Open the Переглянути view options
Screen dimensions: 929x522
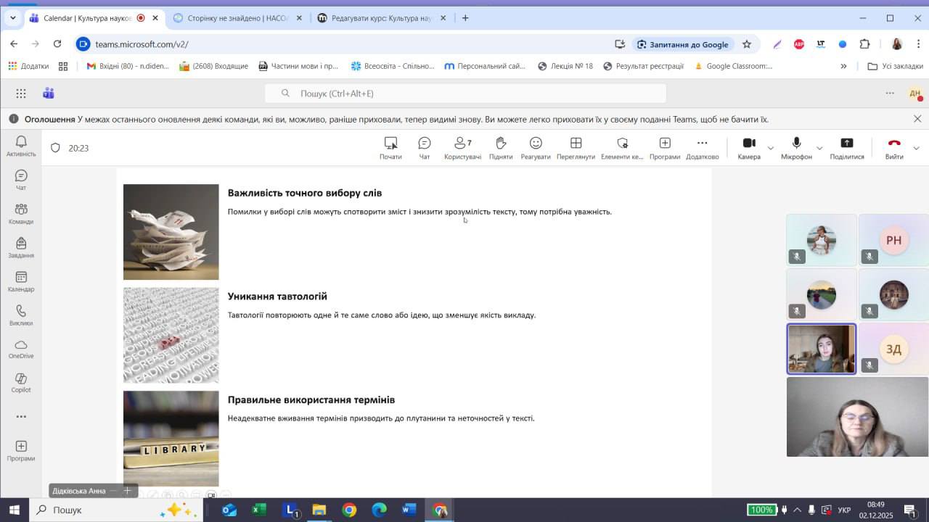[576, 147]
